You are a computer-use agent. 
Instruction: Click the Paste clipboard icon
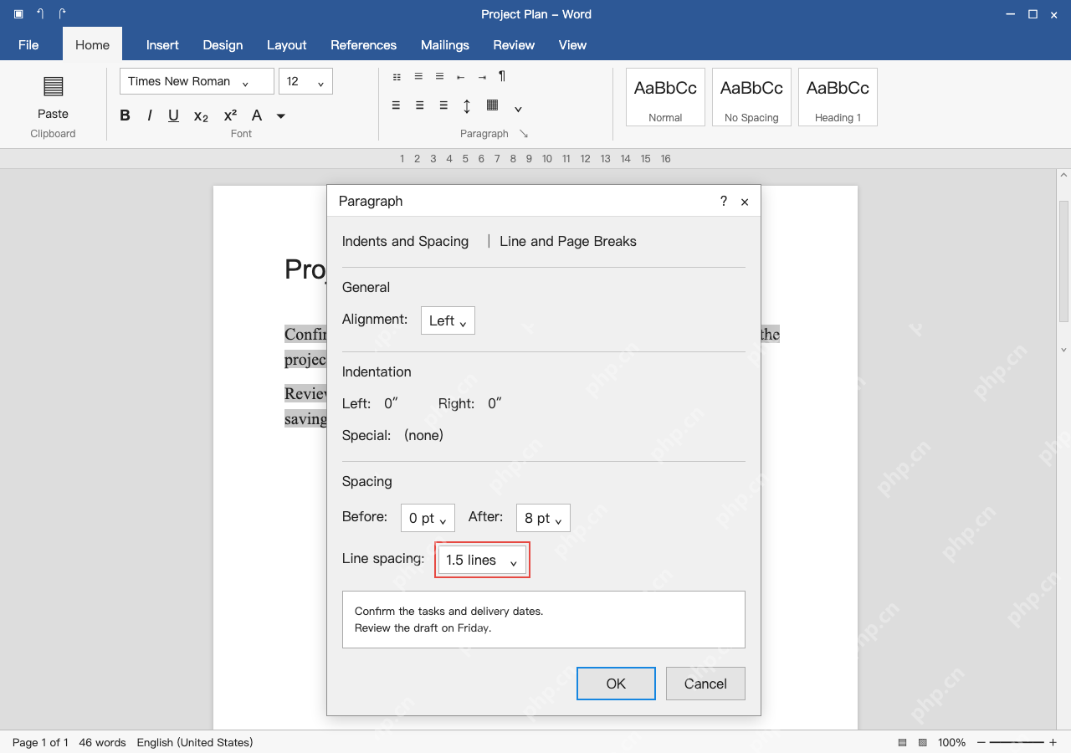53,86
